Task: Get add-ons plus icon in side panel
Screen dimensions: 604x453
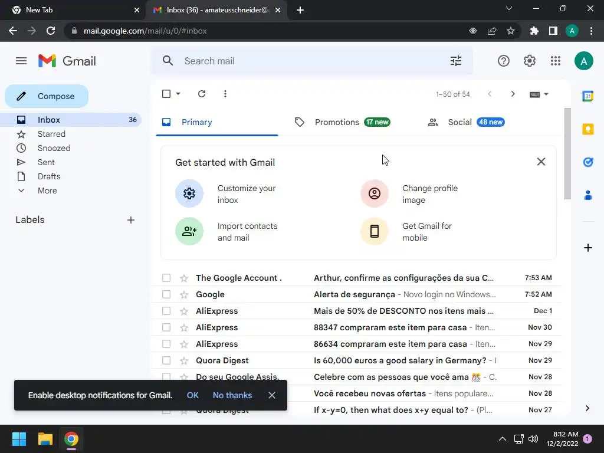Action: click(588, 248)
